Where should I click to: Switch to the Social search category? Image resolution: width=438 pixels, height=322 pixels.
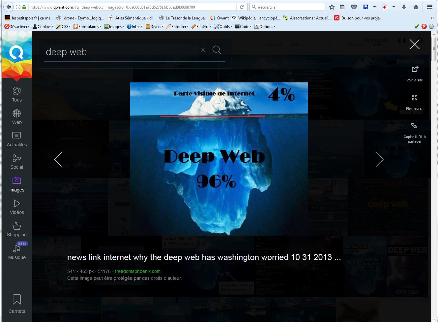(17, 162)
